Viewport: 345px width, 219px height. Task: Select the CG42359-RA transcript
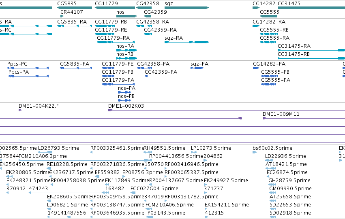coord(148,34)
